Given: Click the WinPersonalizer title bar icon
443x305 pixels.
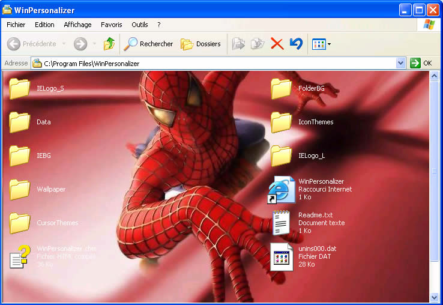Looking at the screenshot, I should click(7, 10).
